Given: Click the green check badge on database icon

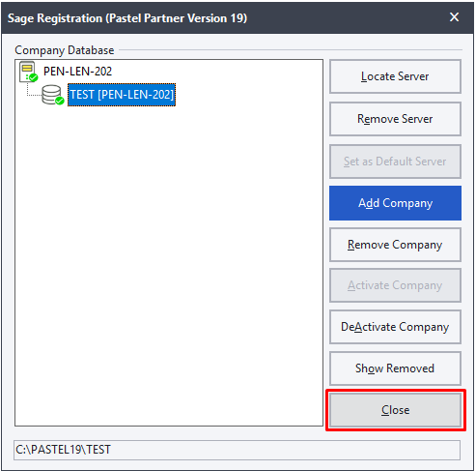Looking at the screenshot, I should click(x=60, y=101).
